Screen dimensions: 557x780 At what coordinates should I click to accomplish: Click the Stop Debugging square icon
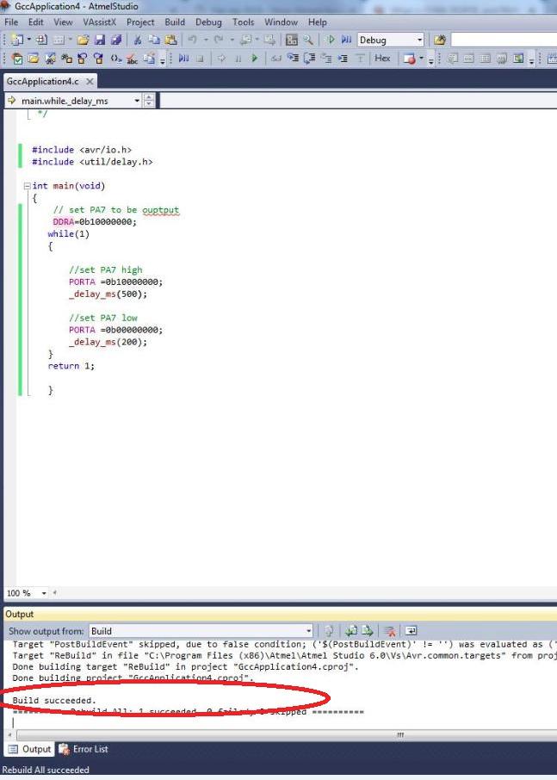tap(200, 59)
